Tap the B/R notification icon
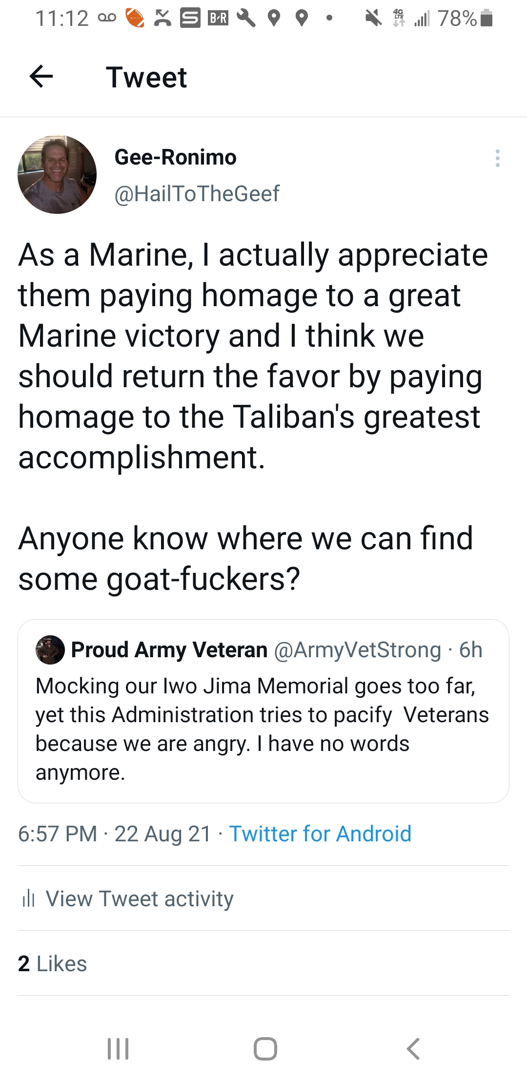 [218, 19]
